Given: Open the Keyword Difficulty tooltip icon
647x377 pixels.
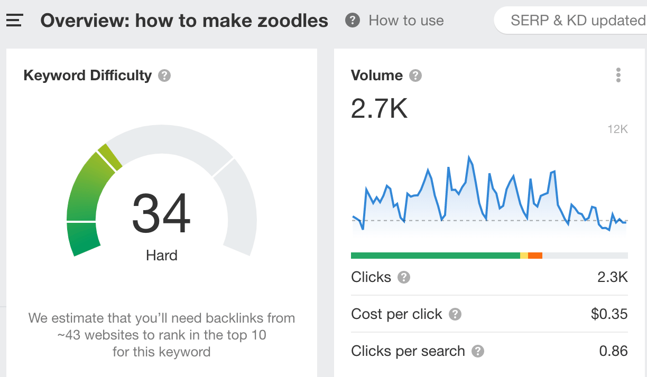Looking at the screenshot, I should click(164, 76).
